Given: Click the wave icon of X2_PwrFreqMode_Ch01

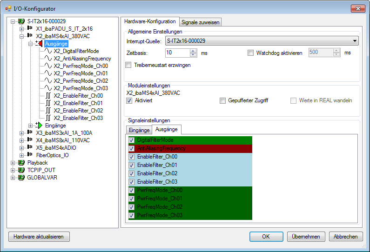Looking at the screenshot, I should (48, 73).
